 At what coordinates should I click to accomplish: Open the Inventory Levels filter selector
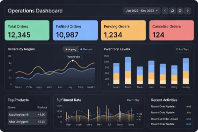[x=182, y=49]
